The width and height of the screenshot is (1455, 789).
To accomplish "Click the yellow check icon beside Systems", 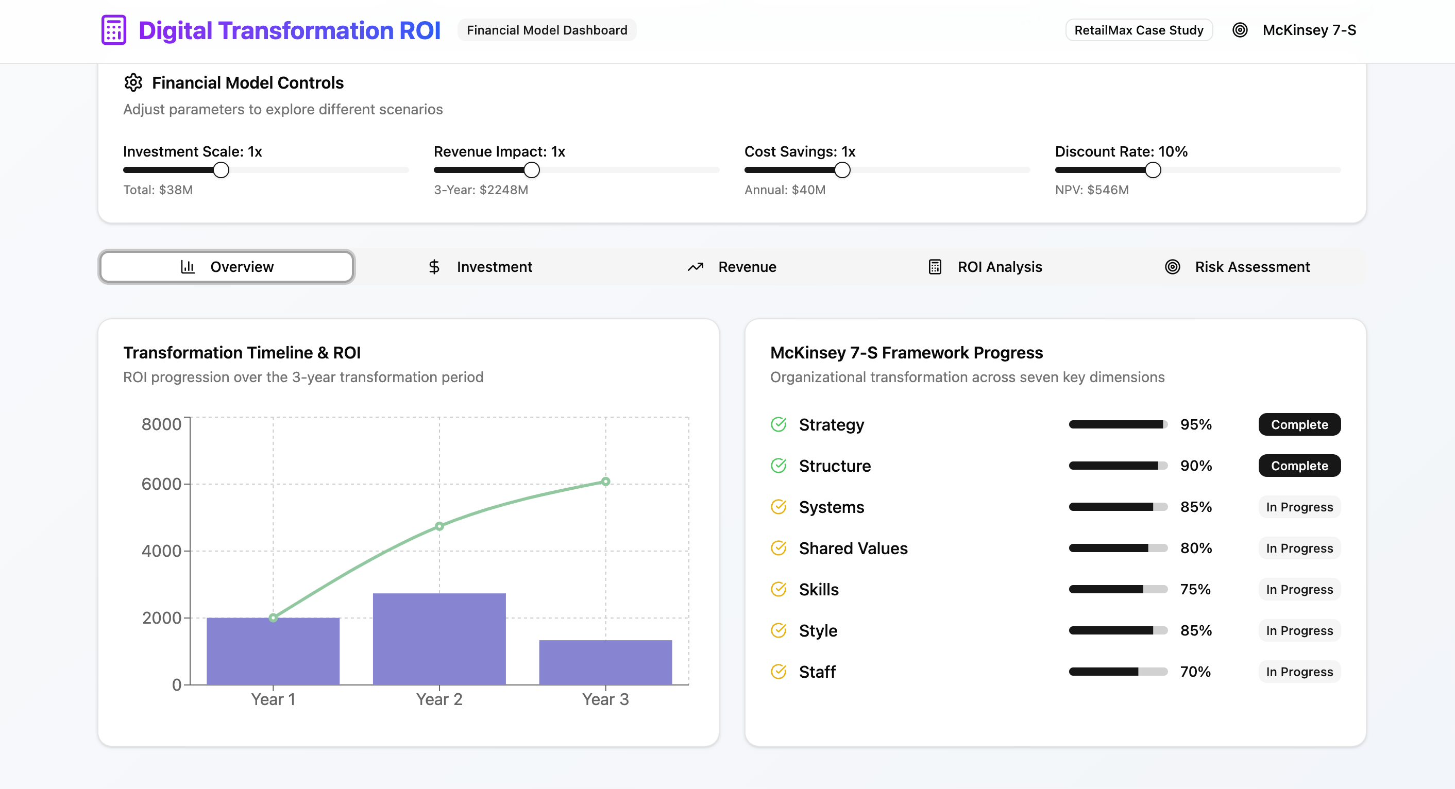I will [x=779, y=507].
